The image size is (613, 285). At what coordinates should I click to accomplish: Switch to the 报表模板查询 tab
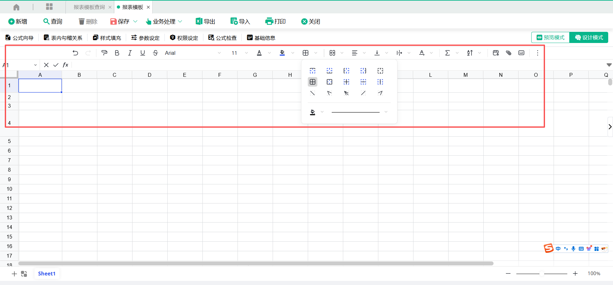point(89,7)
